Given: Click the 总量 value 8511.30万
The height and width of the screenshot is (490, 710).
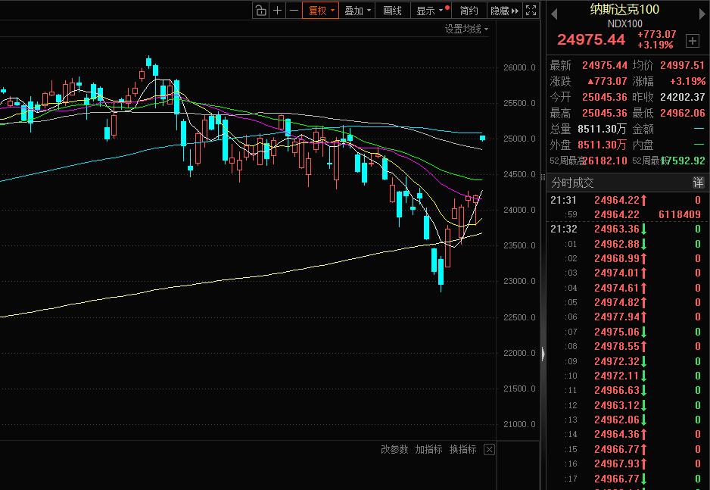Looking at the screenshot, I should click(x=602, y=130).
